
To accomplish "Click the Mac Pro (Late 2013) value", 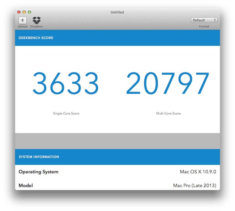I will [195, 186].
